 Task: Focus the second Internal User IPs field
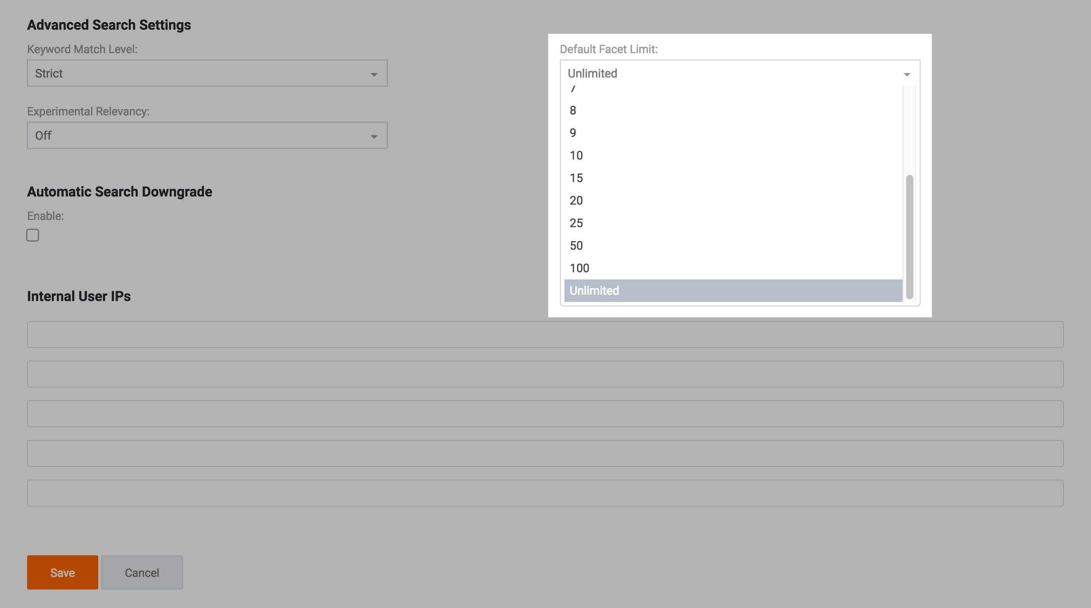coord(545,374)
